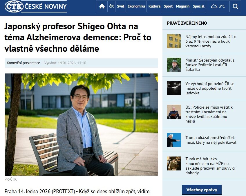Select the Ekonomika menu item
This screenshot has width=246, height=196.
click(136, 6)
